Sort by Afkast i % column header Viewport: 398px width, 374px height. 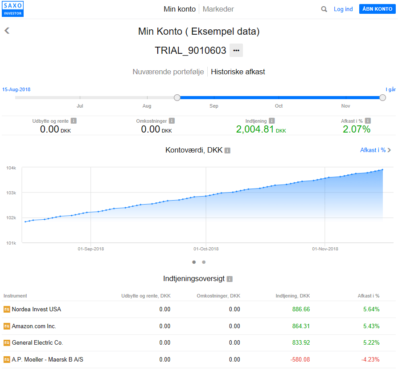[369, 296]
